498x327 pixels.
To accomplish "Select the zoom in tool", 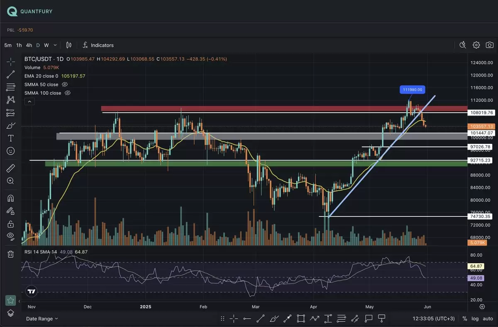I will pos(10,181).
